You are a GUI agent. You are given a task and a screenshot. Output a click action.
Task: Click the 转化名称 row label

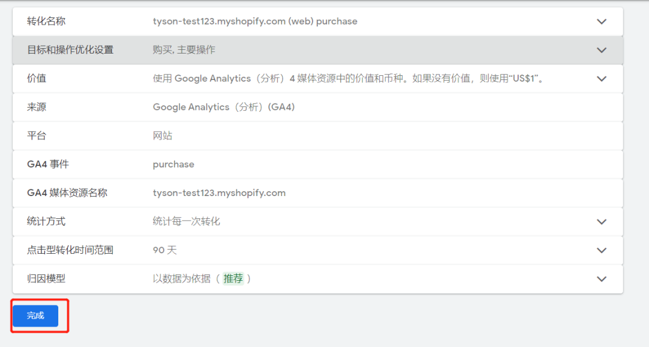pos(46,22)
